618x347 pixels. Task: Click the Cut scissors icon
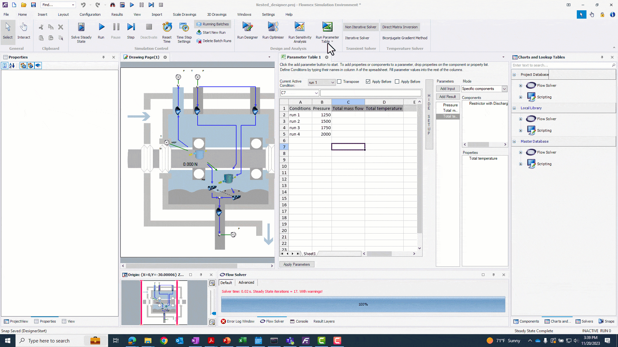[x=41, y=27]
